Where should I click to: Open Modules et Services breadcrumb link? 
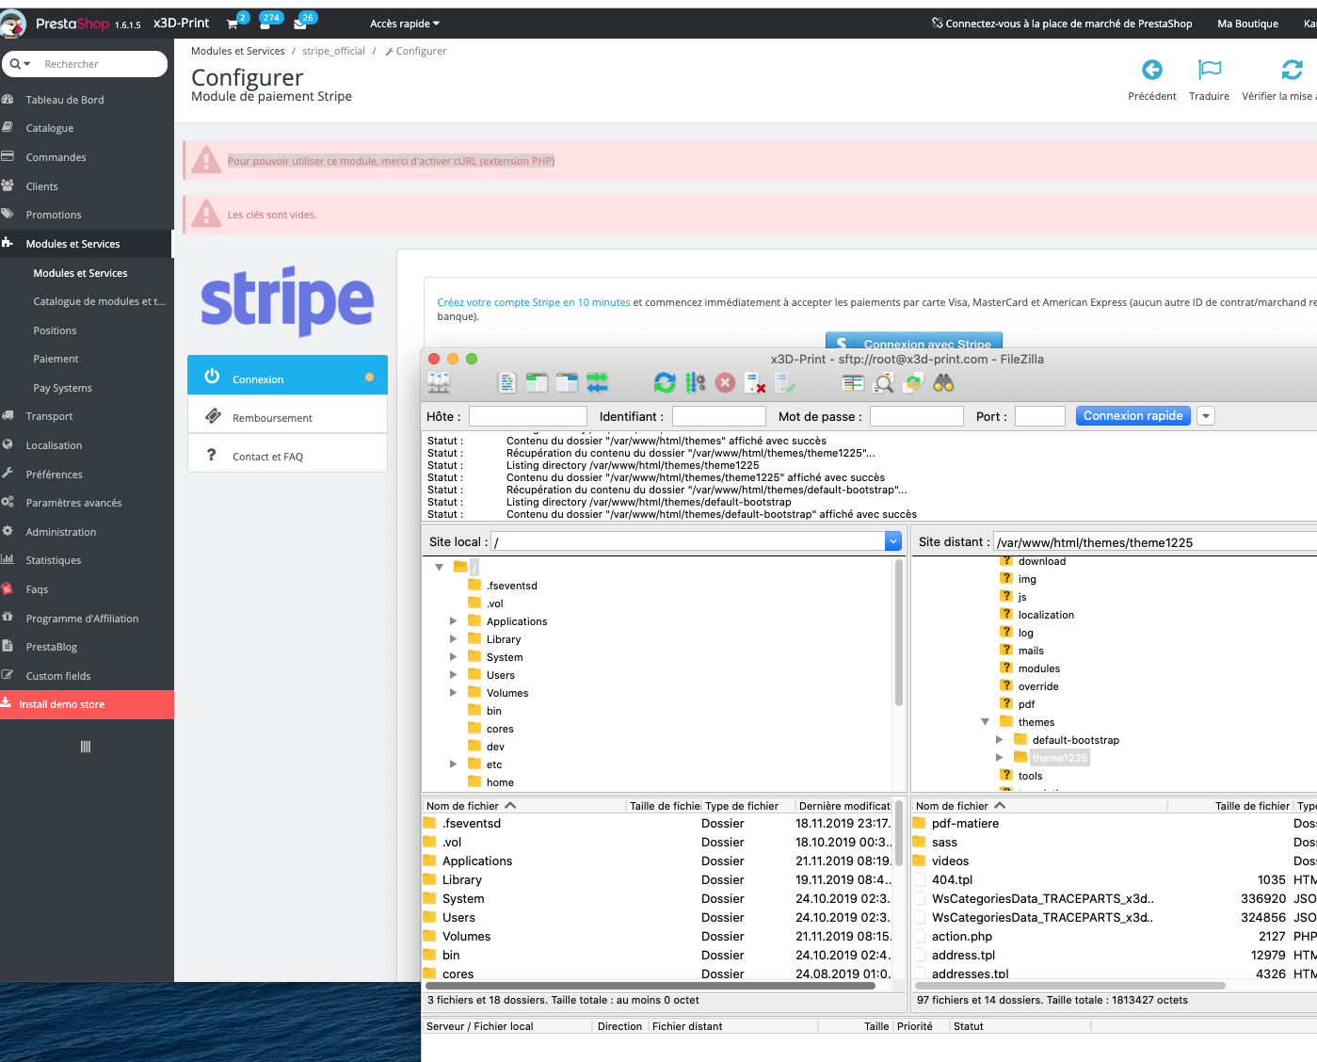[237, 51]
